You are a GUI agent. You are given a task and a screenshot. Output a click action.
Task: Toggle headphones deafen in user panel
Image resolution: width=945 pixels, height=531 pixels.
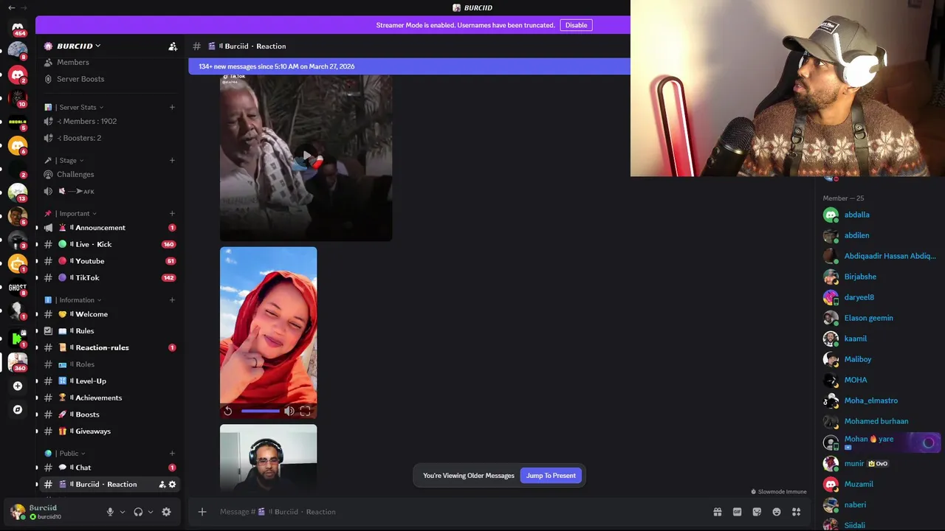138,512
